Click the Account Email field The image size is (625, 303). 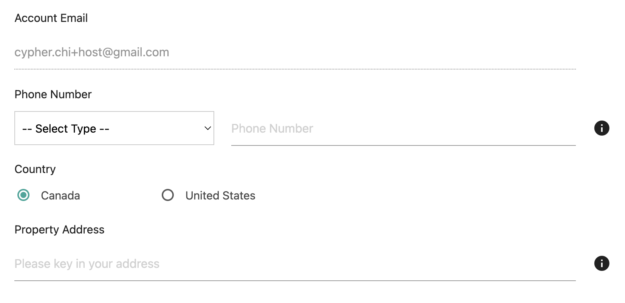pyautogui.click(x=295, y=52)
